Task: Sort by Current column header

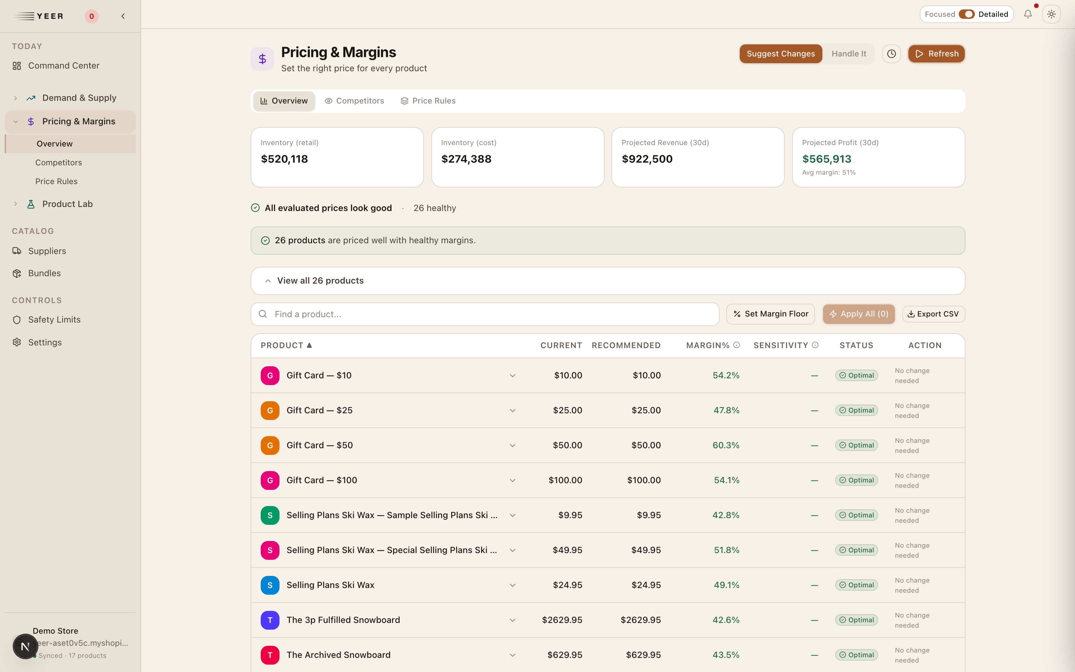Action: pyautogui.click(x=561, y=345)
